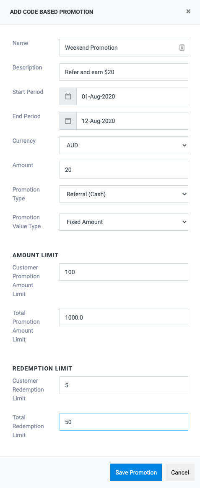This screenshot has width=200, height=488.
Task: Cancel the promotion dialog
Action: 180,472
